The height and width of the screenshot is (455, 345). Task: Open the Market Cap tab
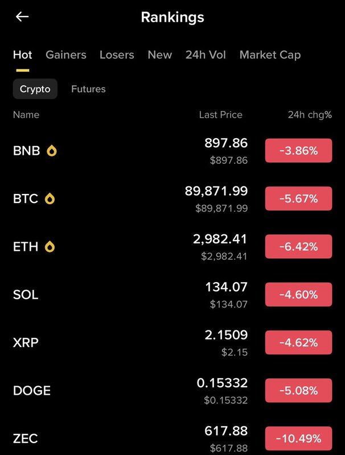click(x=270, y=55)
